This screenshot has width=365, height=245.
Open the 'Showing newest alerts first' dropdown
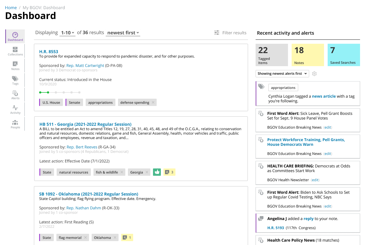282,74
